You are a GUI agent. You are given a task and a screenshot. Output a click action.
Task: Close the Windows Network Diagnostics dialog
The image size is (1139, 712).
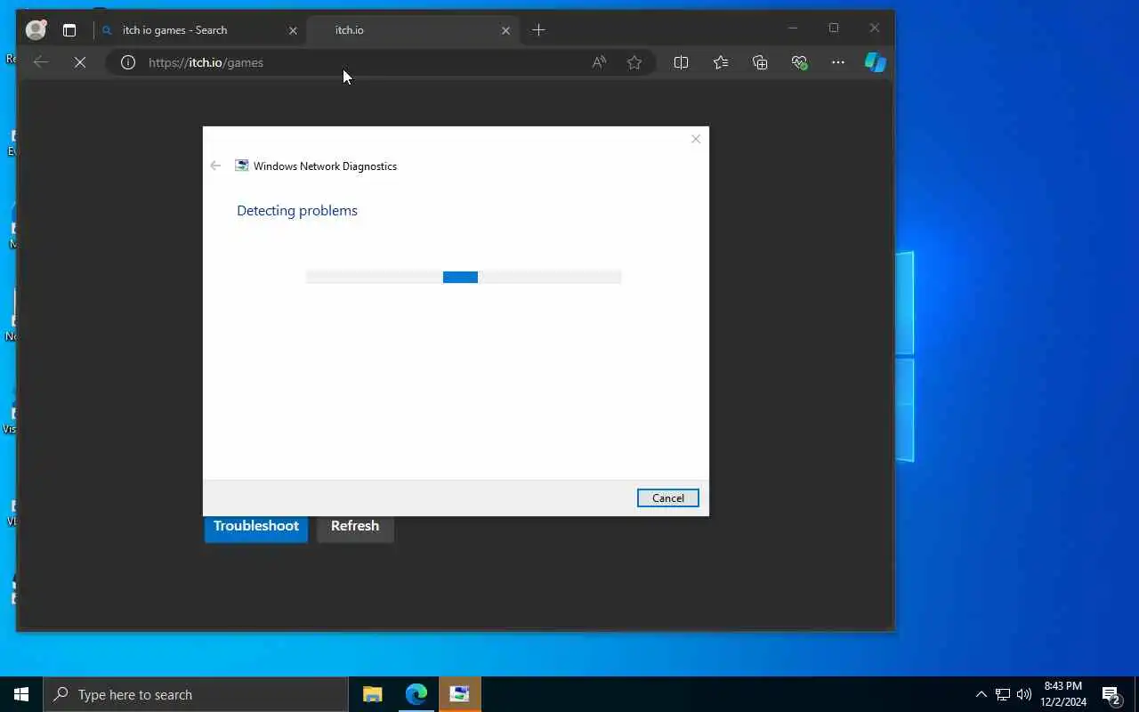(696, 139)
